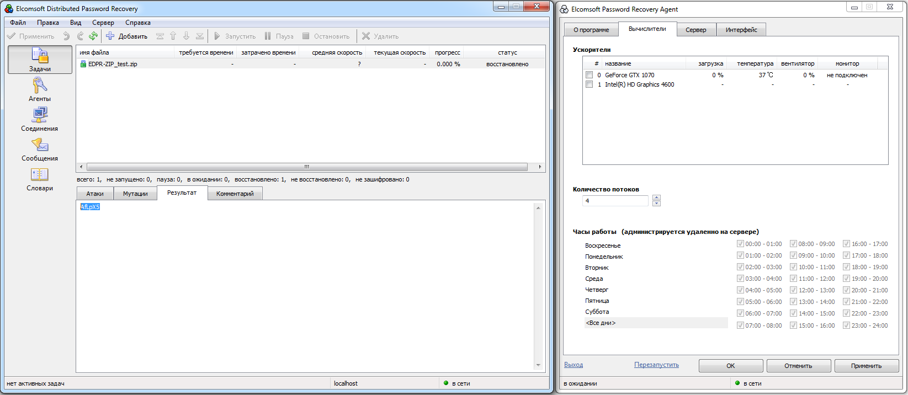
Task: Open the Задачи section in sidebar
Action: click(x=40, y=60)
